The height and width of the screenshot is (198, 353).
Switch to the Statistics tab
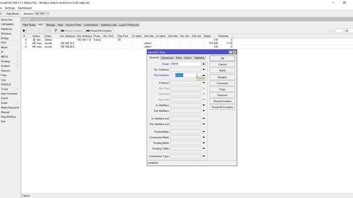click(x=199, y=58)
